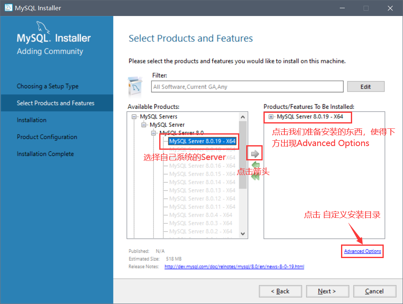Select MySQL Server 8.0.15 - X64 entry
Viewport: 403px width, 304px height.
coord(202,174)
